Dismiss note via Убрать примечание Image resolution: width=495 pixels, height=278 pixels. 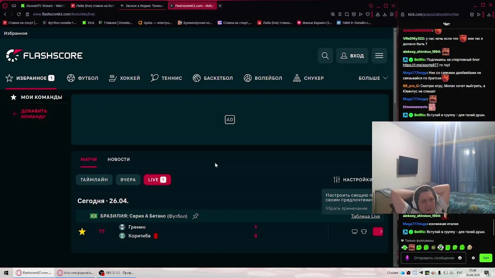pyautogui.click(x=346, y=208)
